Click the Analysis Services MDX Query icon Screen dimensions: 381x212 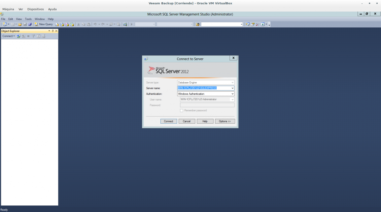pos(62,24)
